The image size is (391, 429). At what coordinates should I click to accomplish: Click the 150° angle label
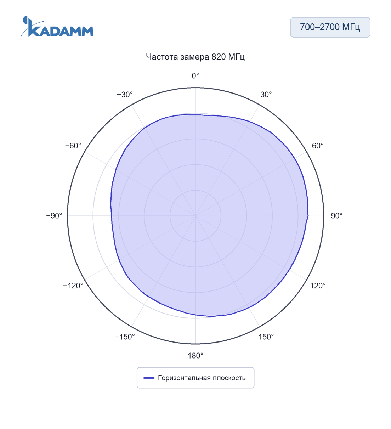coord(266,337)
